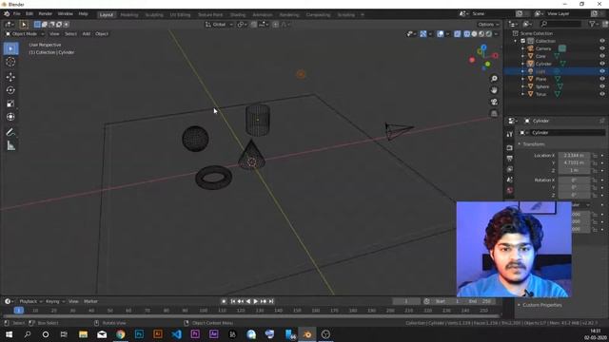This screenshot has height=342, width=609.
Task: Hide the Sphere in the outliner
Action: [602, 86]
